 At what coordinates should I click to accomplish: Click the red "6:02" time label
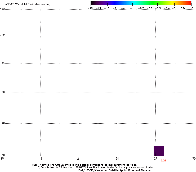click(x=163, y=161)
